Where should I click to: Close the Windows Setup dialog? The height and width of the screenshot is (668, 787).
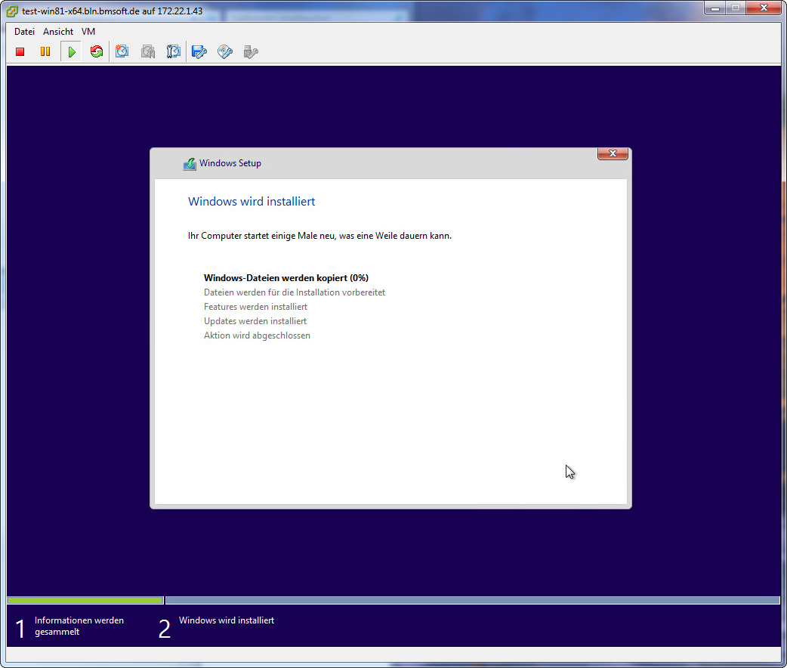point(613,153)
